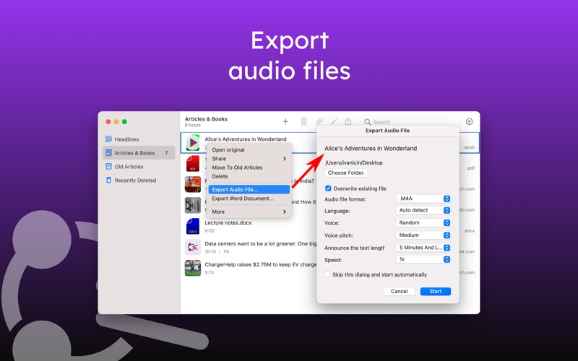Click Old Articles sidebar label
Screen dimensions: 578x361
pos(129,167)
